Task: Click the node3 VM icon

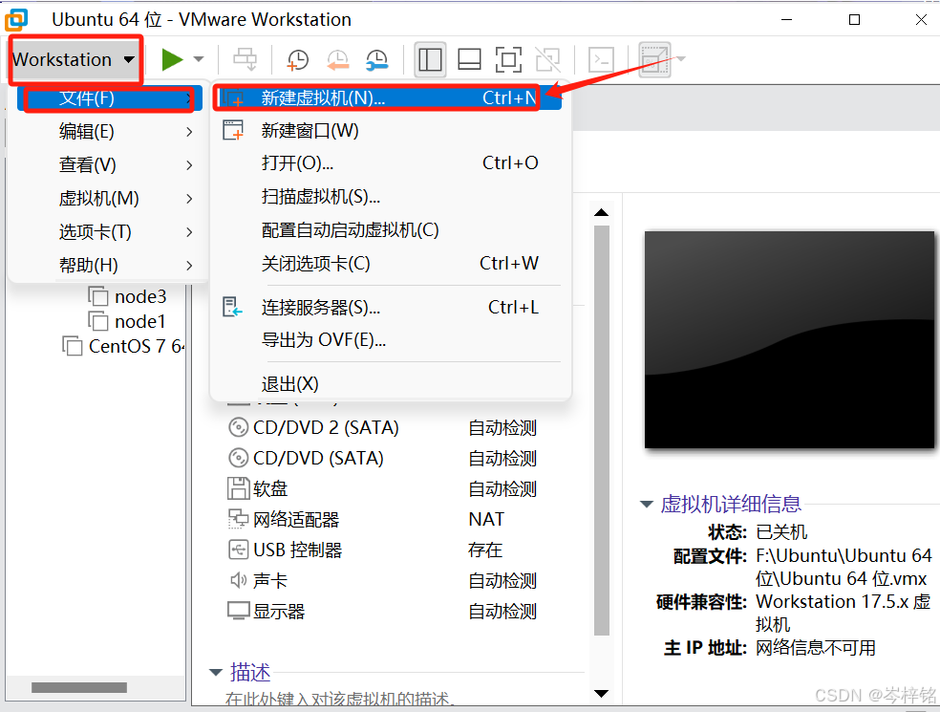Action: (x=98, y=296)
